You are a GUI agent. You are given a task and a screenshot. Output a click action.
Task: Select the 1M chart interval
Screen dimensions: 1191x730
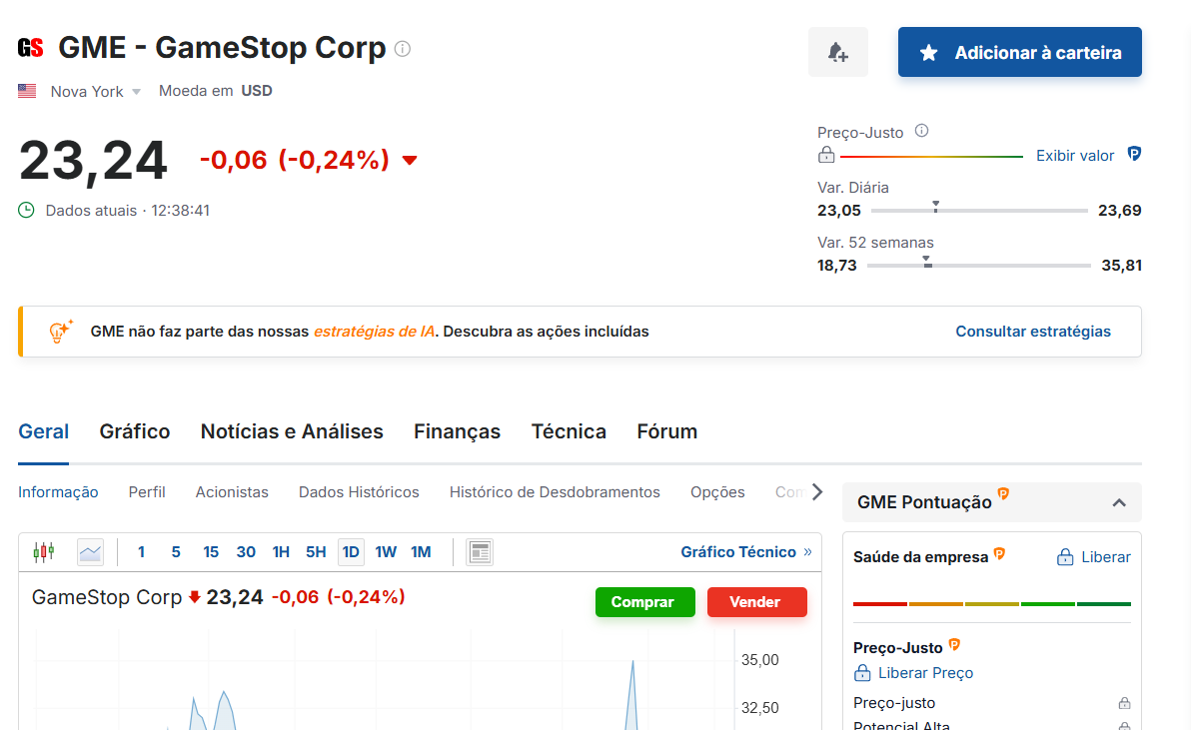421,552
